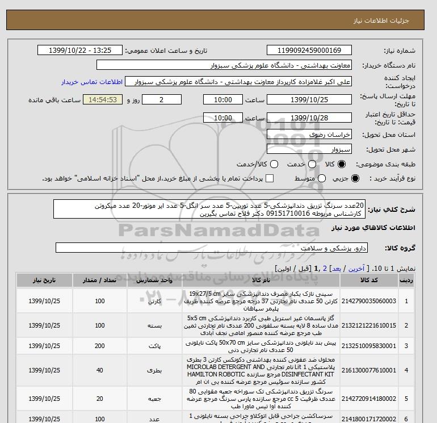This screenshot has width=437, height=423.
Task: Click the delivery province خراسان رضوی field
Action: click(309, 135)
